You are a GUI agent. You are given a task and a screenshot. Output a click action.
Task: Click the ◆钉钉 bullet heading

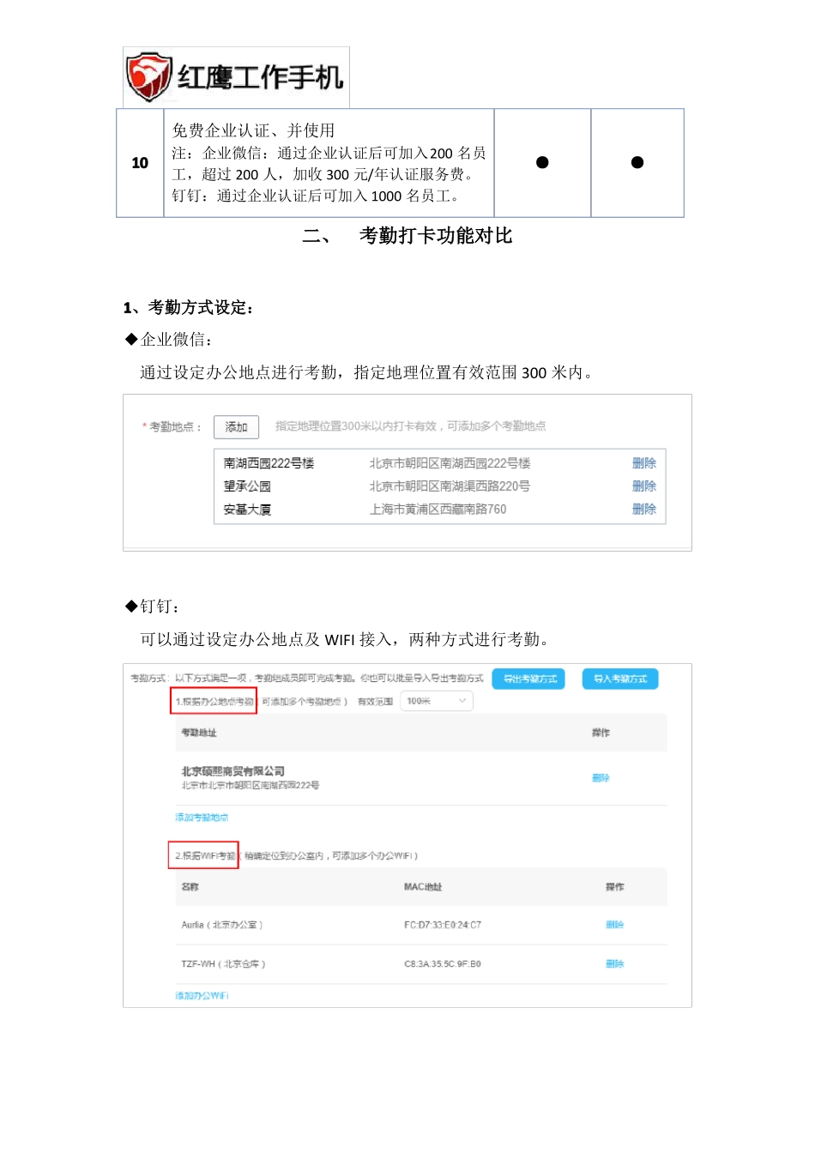(x=153, y=607)
